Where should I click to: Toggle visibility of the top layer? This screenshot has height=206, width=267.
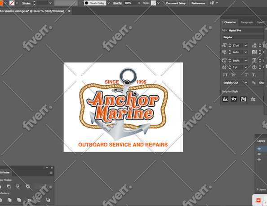click(259, 149)
